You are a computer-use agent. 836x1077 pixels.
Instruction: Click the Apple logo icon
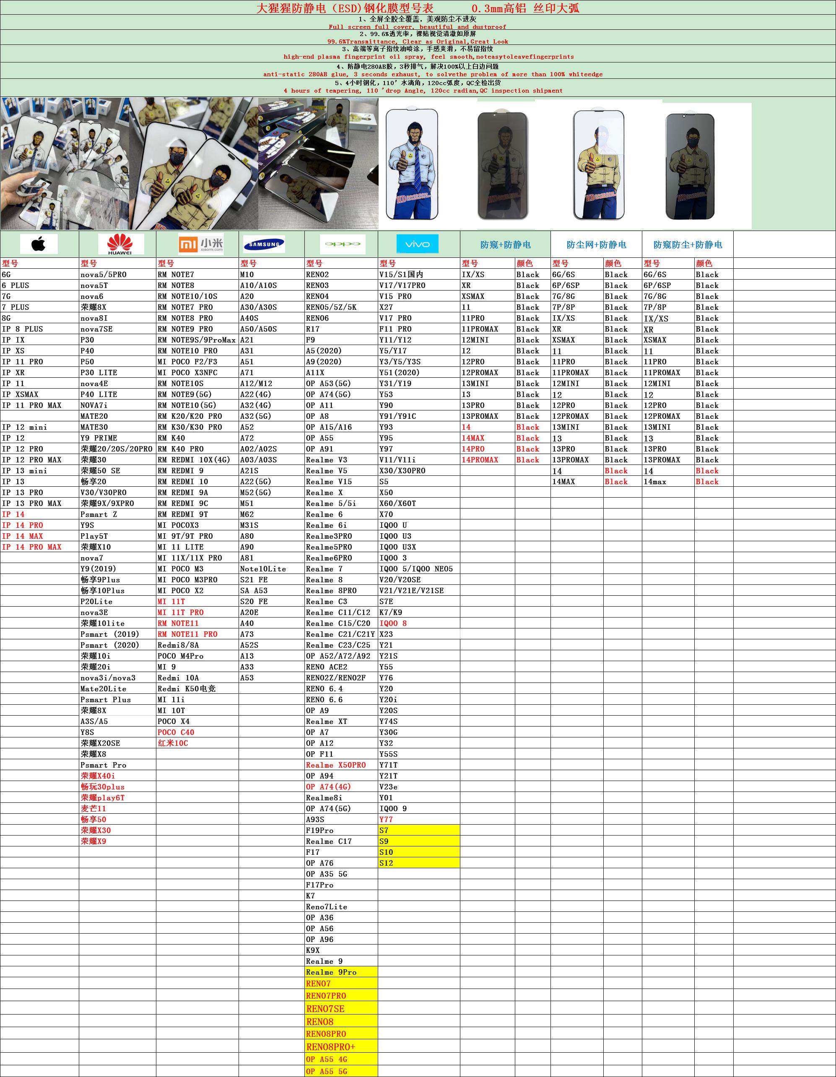(x=39, y=244)
